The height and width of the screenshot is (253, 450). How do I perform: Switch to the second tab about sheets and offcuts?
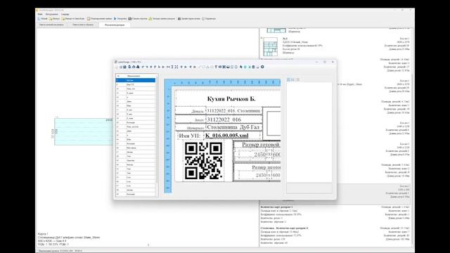tap(83, 25)
